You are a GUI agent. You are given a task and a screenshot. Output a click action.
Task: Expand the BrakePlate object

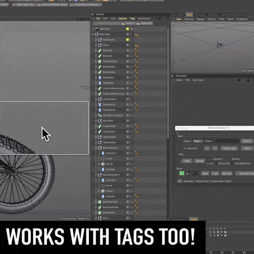(x=96, y=212)
